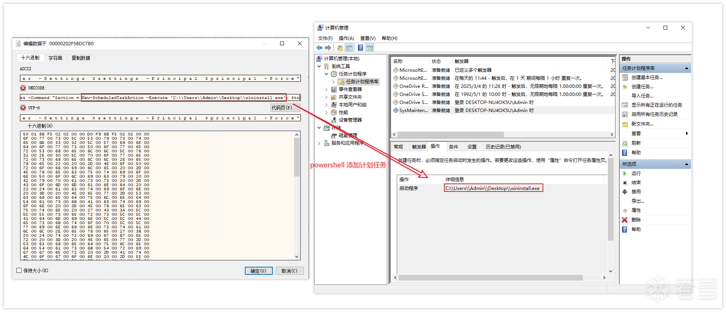Screen dimensions: 726x312
Task: Open the Action menu in menu bar
Action: (x=346, y=38)
